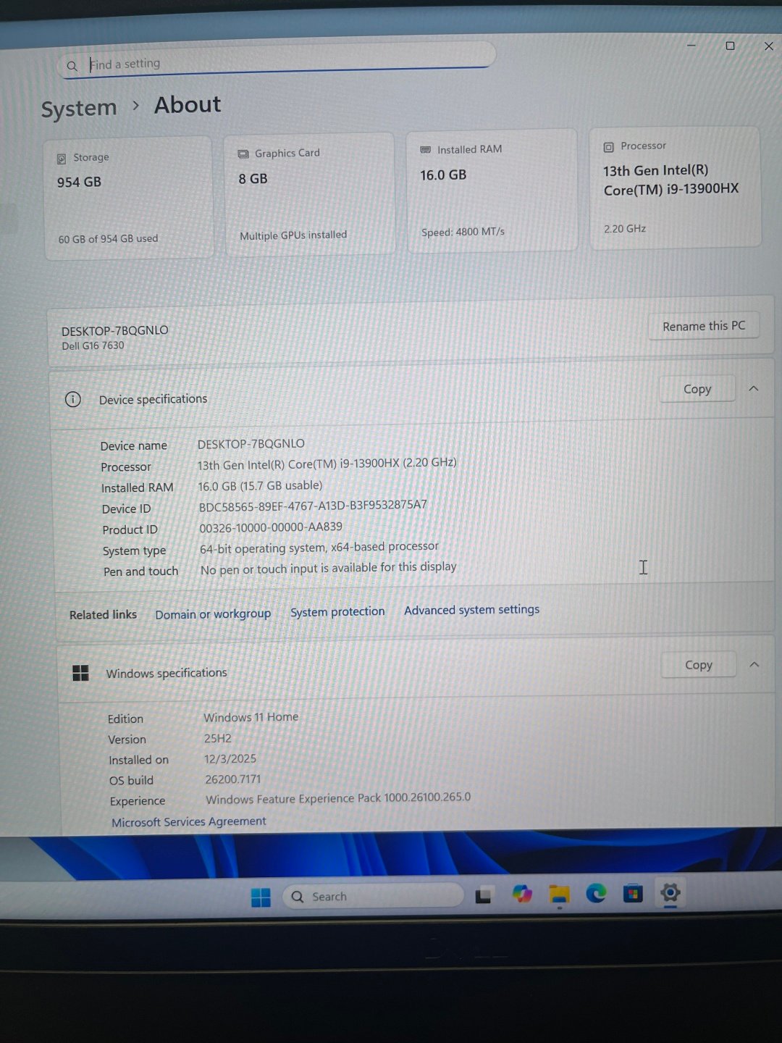Click the taskbar Search box
The height and width of the screenshot is (1043, 782).
click(373, 897)
